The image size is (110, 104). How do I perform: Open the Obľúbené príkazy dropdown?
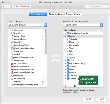pyautogui.click(x=27, y=25)
